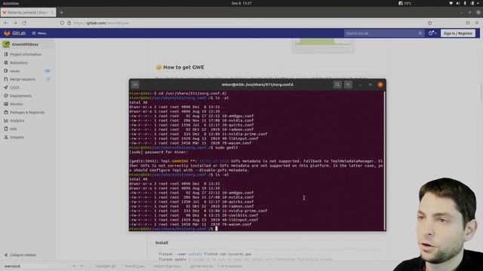
Task: Open Deployments in sidebar
Action: 20,96
